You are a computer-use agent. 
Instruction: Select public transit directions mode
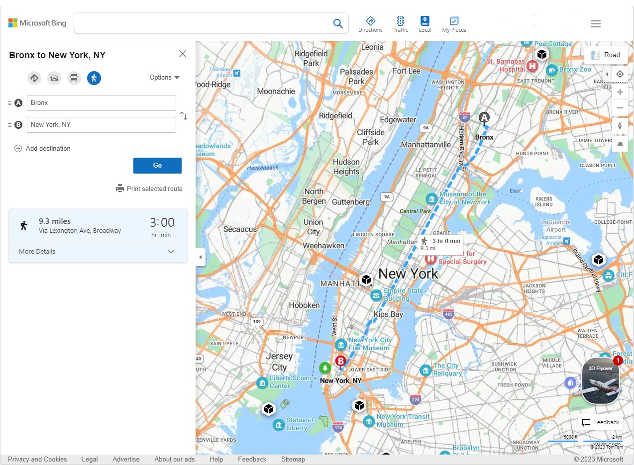click(74, 78)
